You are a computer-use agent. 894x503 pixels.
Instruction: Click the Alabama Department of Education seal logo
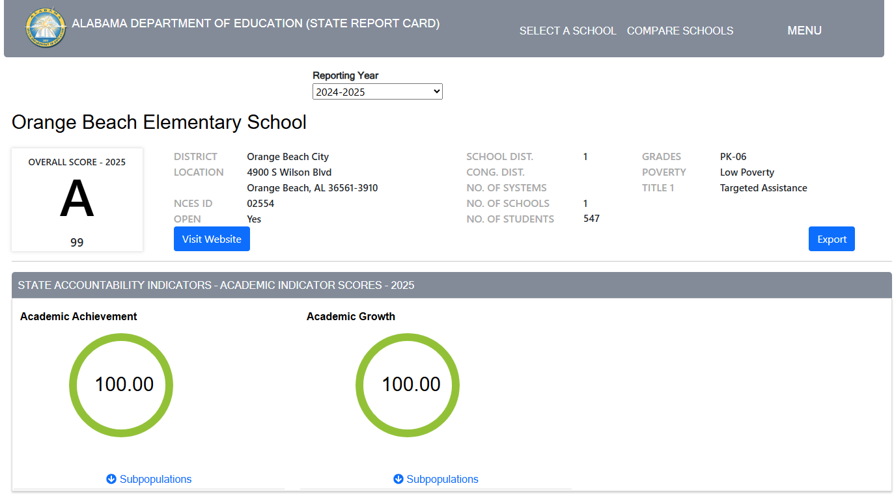(46, 28)
